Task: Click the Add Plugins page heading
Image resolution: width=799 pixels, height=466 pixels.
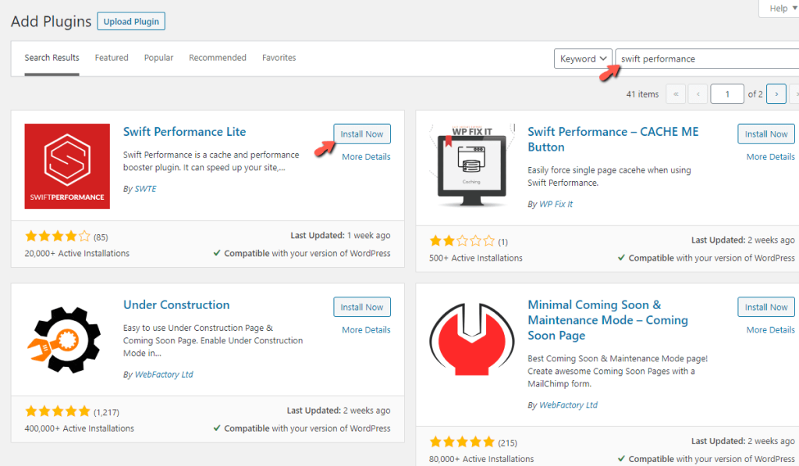Action: 51,21
